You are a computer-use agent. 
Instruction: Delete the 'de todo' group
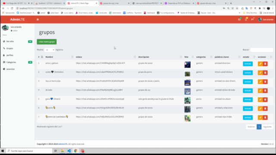click(x=265, y=91)
